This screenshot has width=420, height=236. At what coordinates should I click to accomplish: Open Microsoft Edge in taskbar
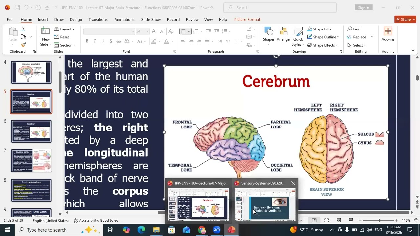141,230
